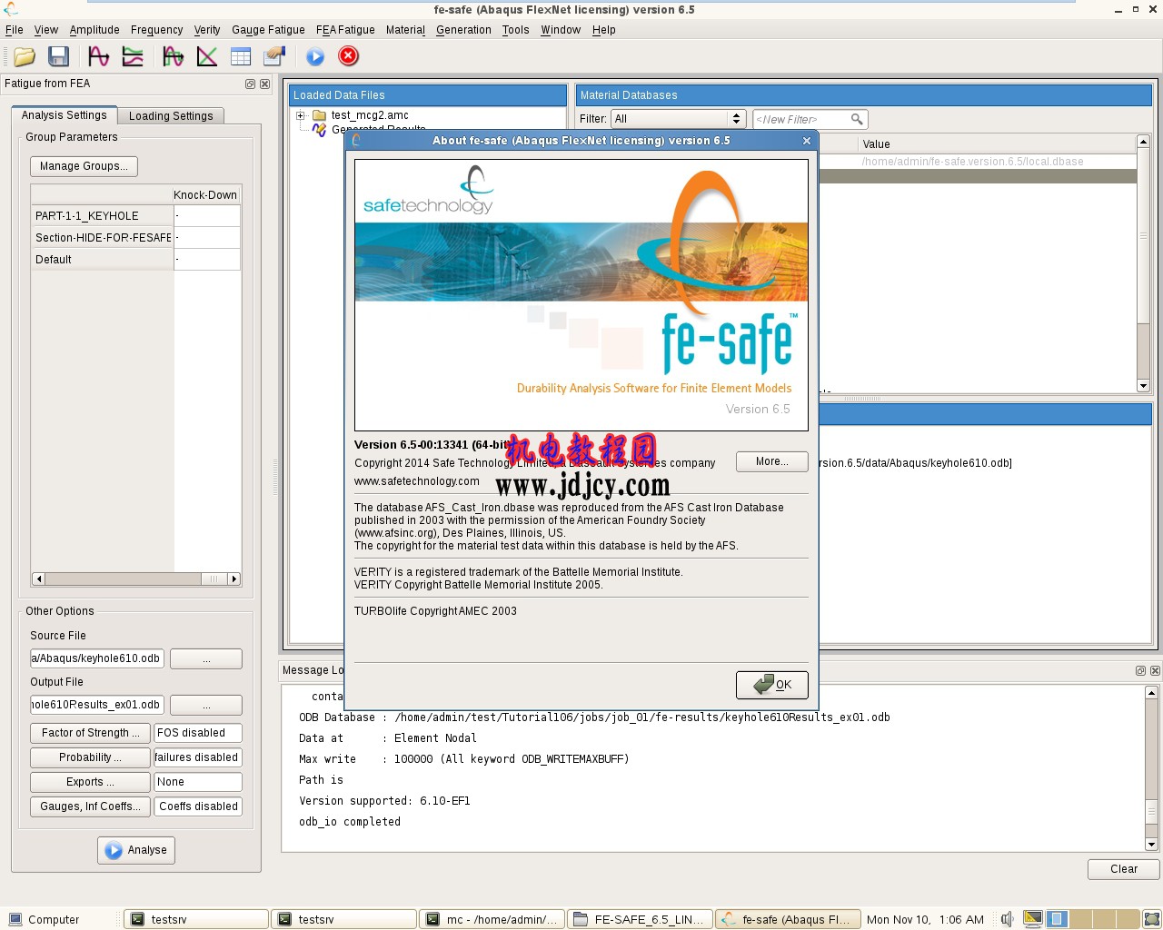This screenshot has width=1163, height=930.
Task: Switch to the first testsrv taskbar window
Action: [196, 919]
